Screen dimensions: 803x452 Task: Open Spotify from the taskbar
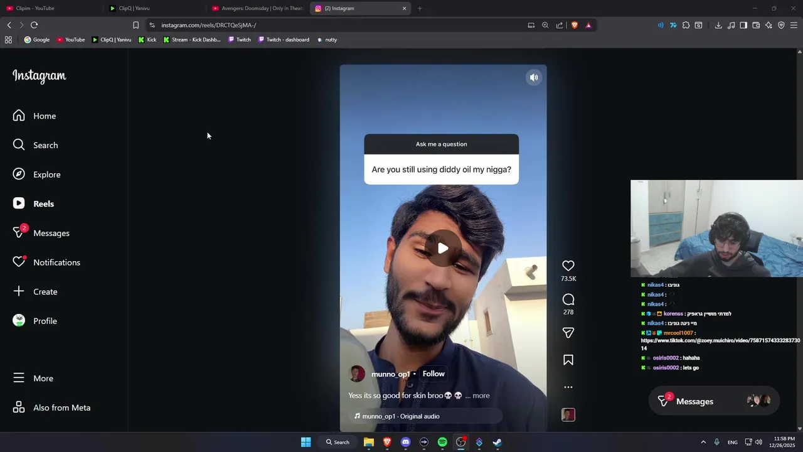442,442
